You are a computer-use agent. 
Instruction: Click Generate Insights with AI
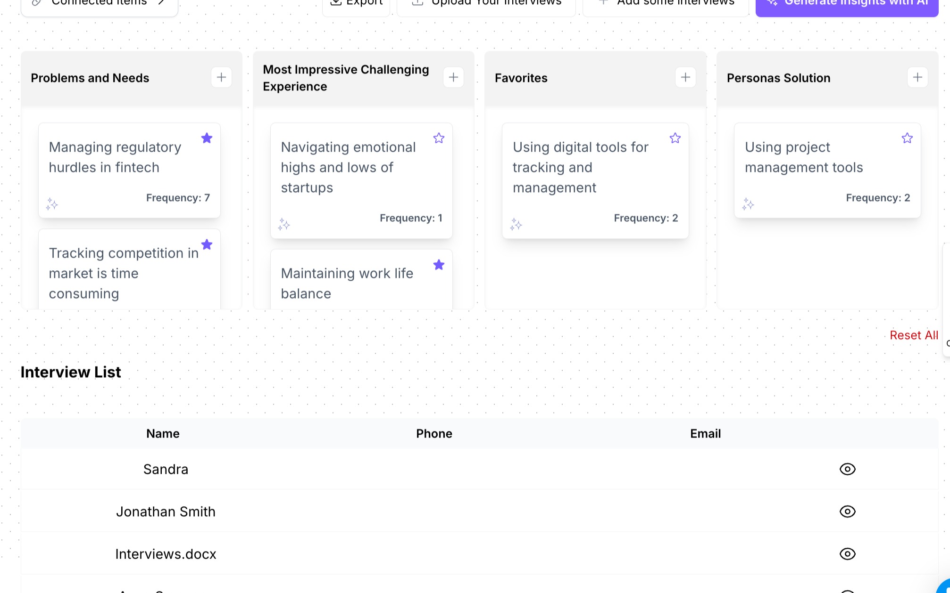(847, 4)
